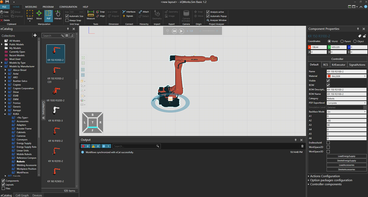Screen dimensions: 368x197
Task: Collapse the KUKA manufacturer tree node
Action: point(5,114)
